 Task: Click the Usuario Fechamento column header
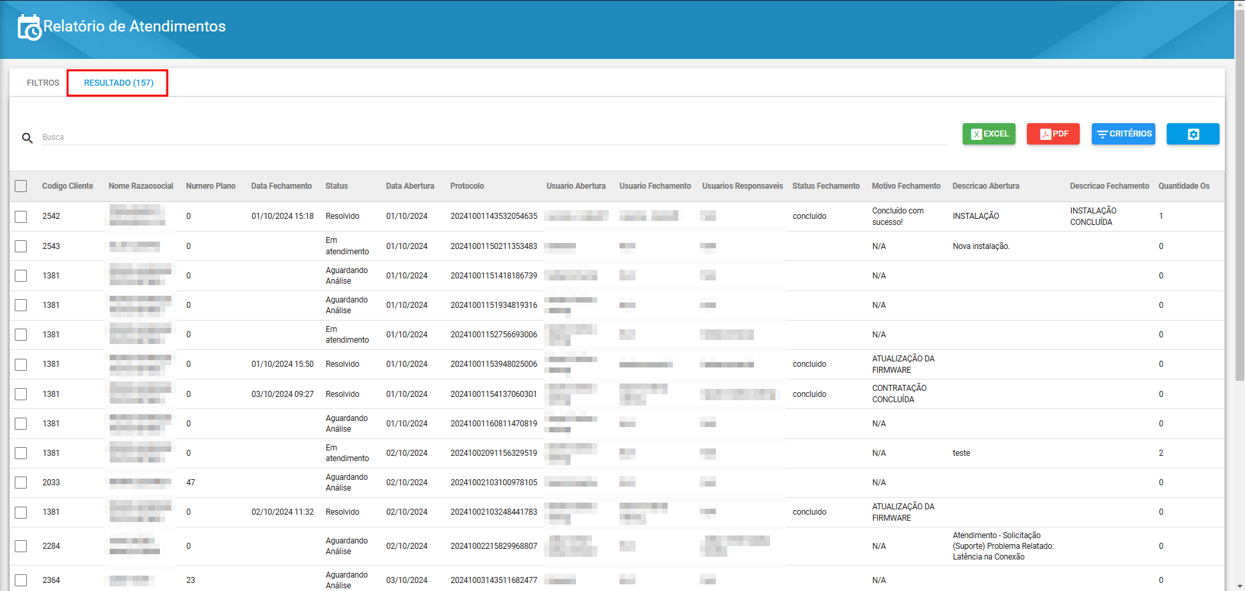(x=655, y=186)
